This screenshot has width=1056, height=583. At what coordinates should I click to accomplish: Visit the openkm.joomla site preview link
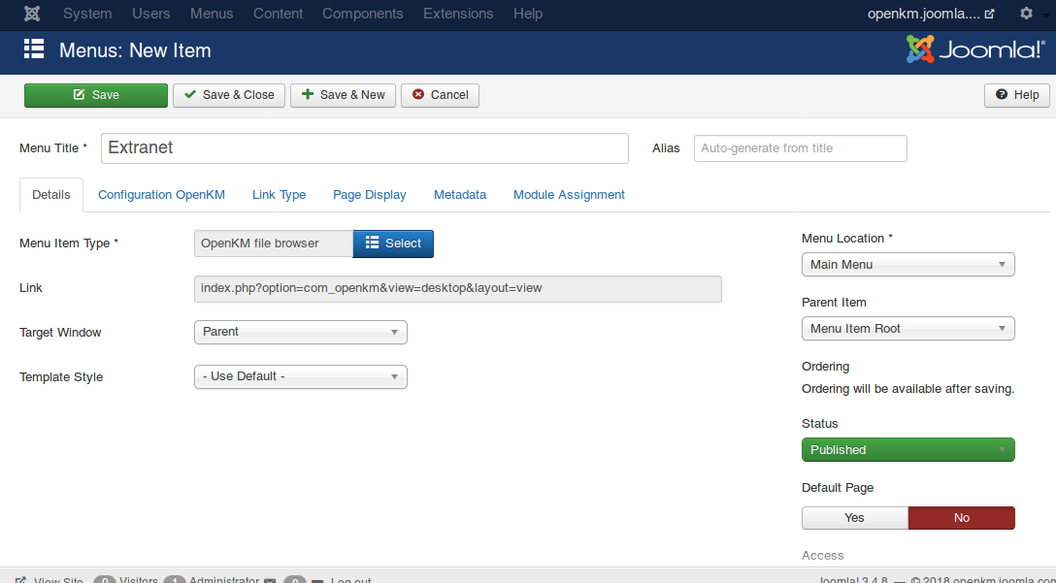tap(931, 14)
